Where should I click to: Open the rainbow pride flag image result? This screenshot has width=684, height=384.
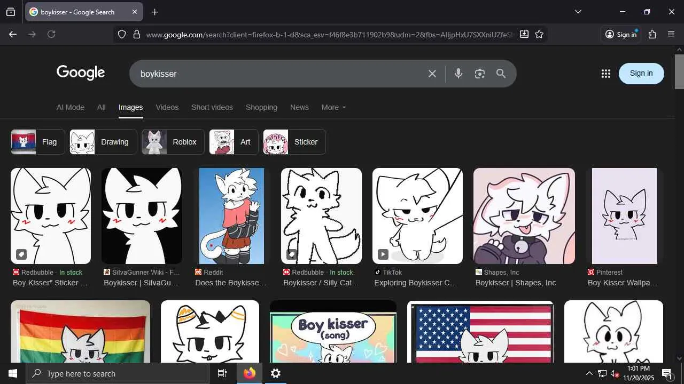[x=80, y=331]
